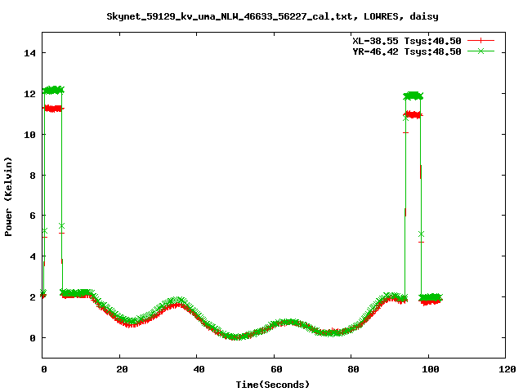Click the first red calibration plateau near 11 K
523x392 pixels.
click(x=53, y=109)
